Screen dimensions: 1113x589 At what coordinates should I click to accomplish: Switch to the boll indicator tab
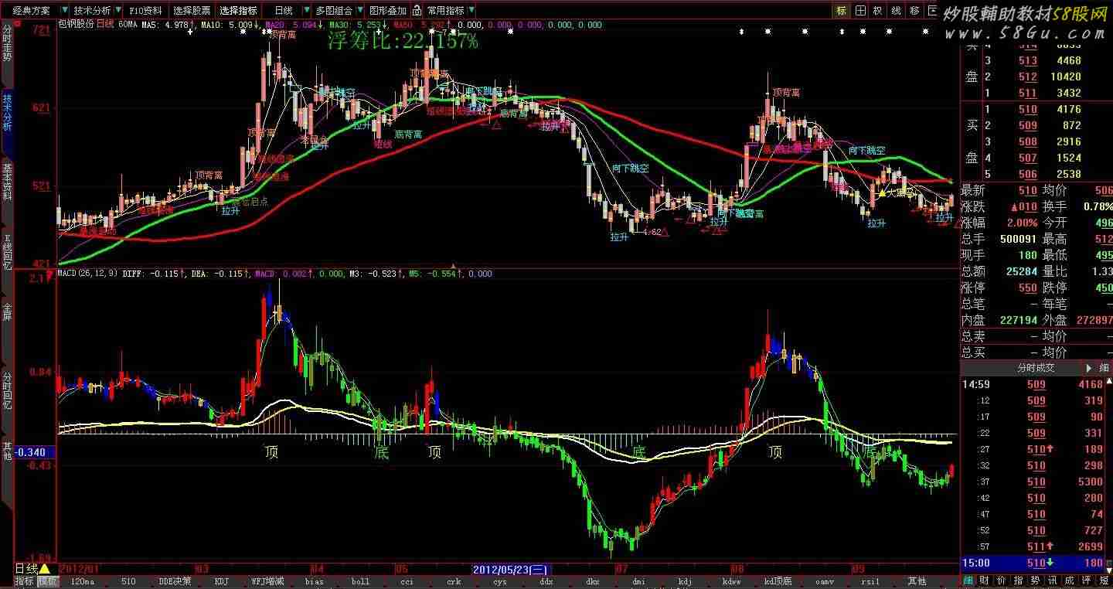tap(360, 581)
